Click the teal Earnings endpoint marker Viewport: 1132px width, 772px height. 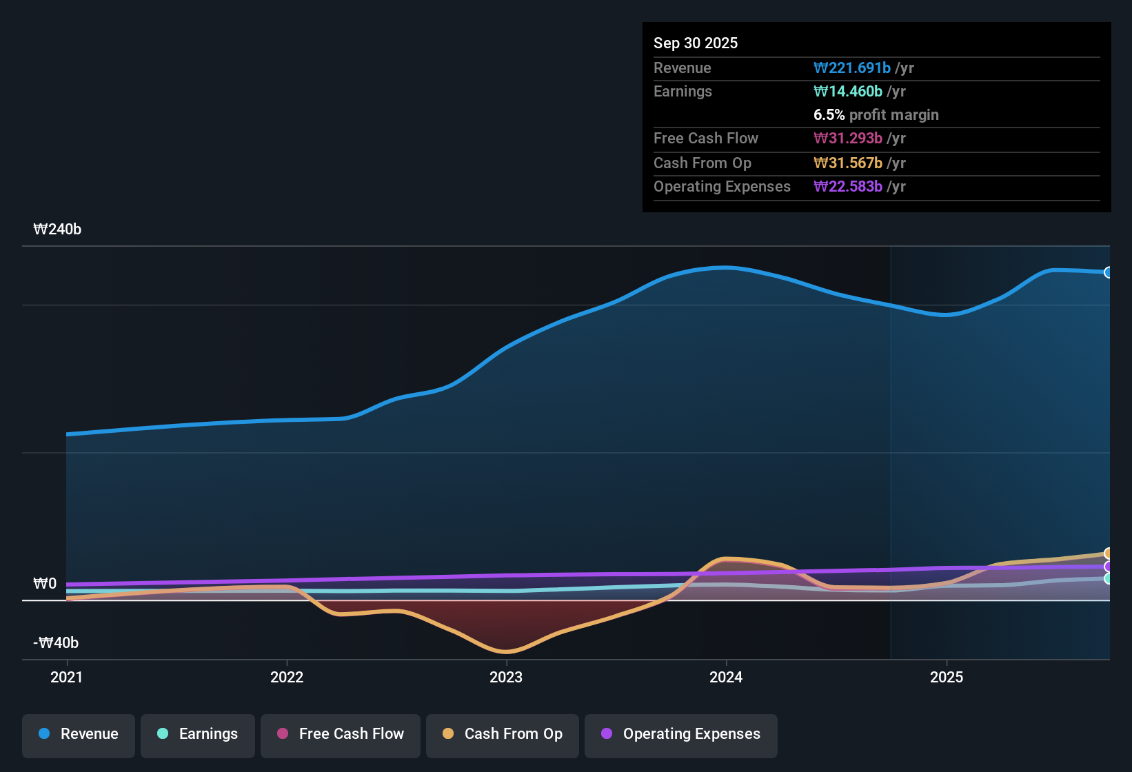tap(1109, 578)
